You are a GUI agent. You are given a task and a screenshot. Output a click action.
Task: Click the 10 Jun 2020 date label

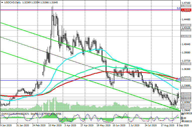[119, 125]
